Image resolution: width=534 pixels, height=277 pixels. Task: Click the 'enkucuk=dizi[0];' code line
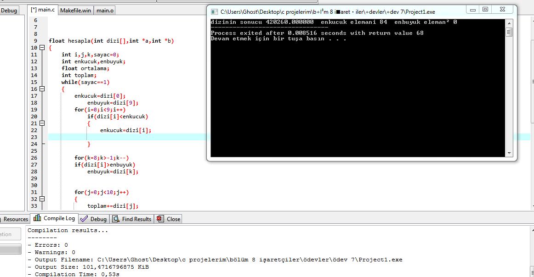tap(100, 96)
